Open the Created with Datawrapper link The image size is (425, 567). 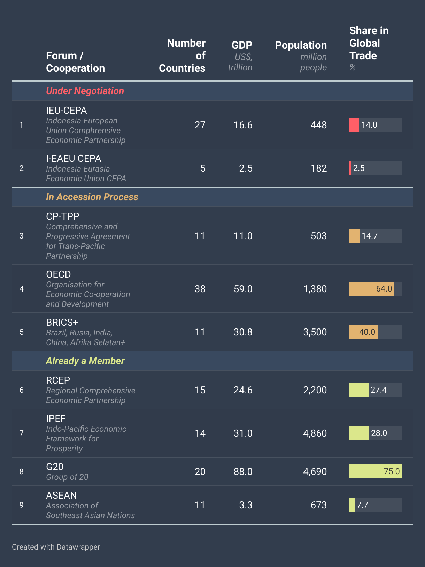pos(56,547)
